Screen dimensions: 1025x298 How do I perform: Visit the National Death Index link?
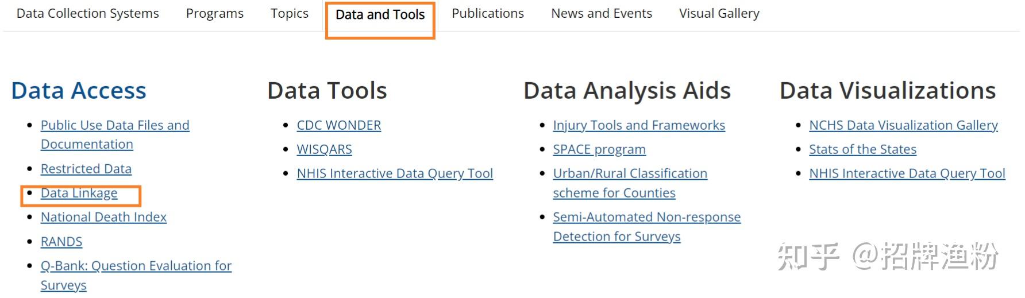103,217
